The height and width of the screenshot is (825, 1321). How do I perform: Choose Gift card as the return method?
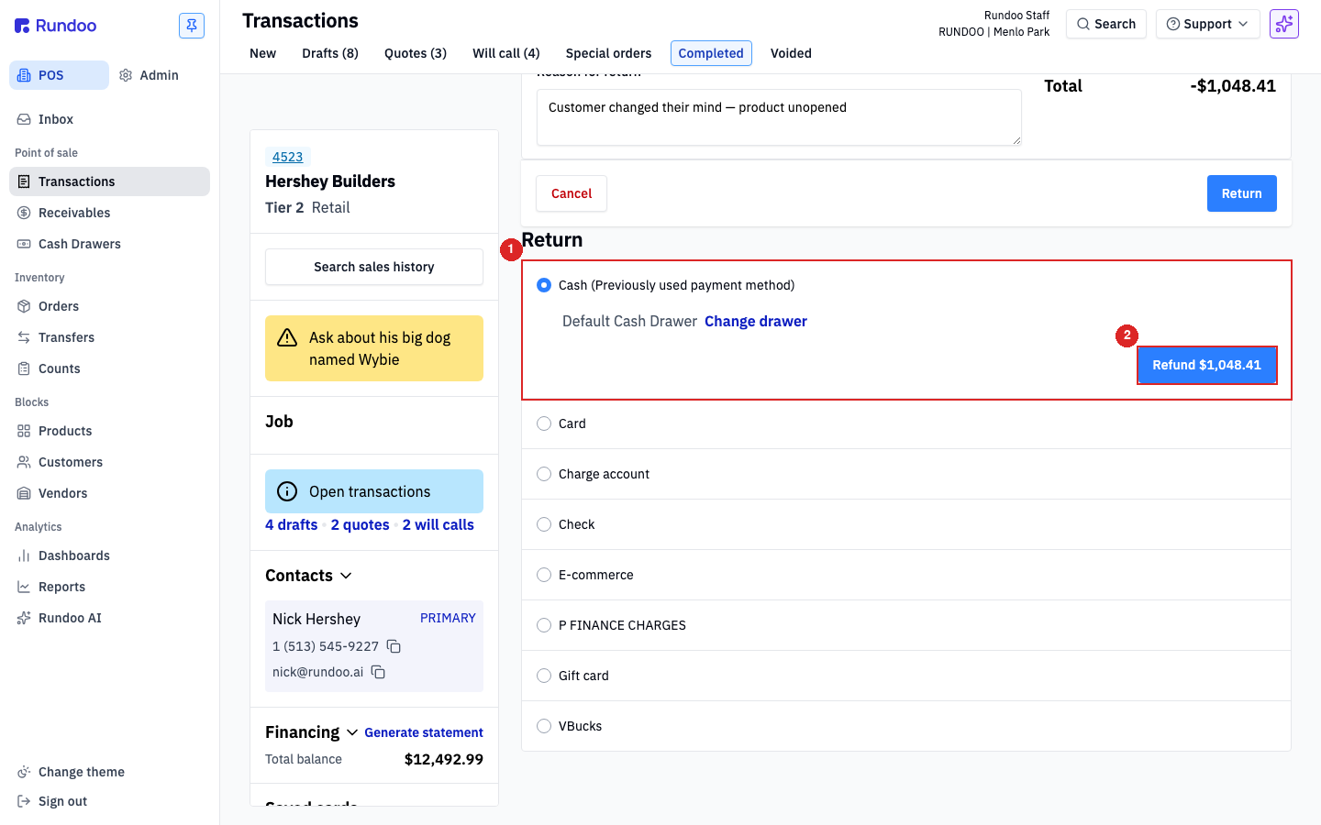pyautogui.click(x=544, y=676)
